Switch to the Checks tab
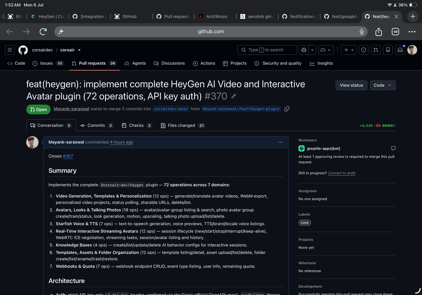422x295 pixels. click(x=137, y=126)
